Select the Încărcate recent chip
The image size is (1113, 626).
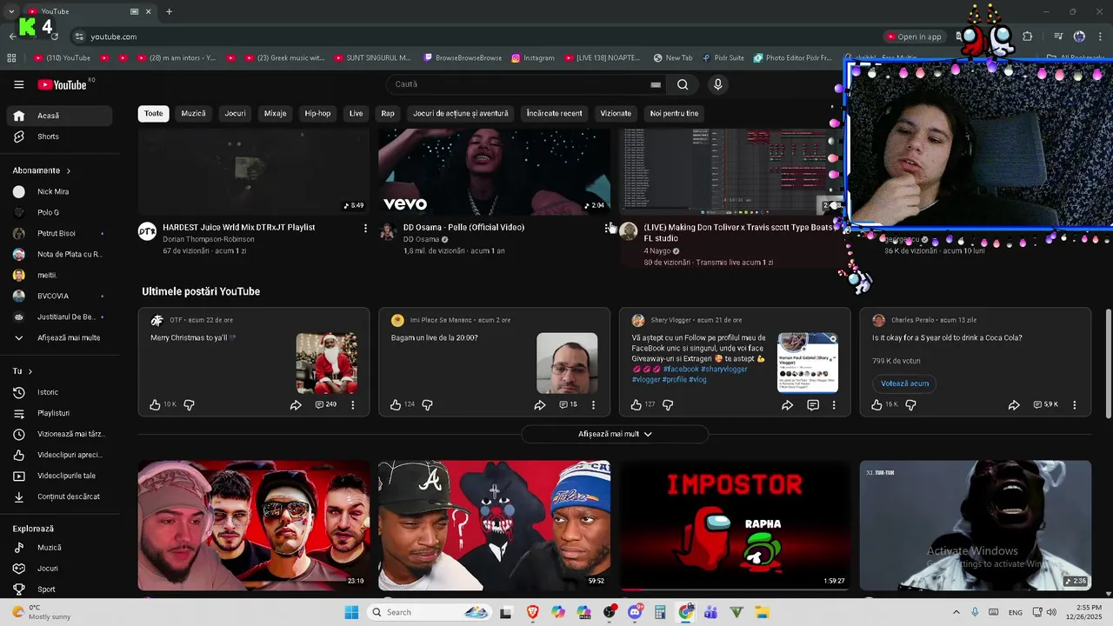[554, 113]
